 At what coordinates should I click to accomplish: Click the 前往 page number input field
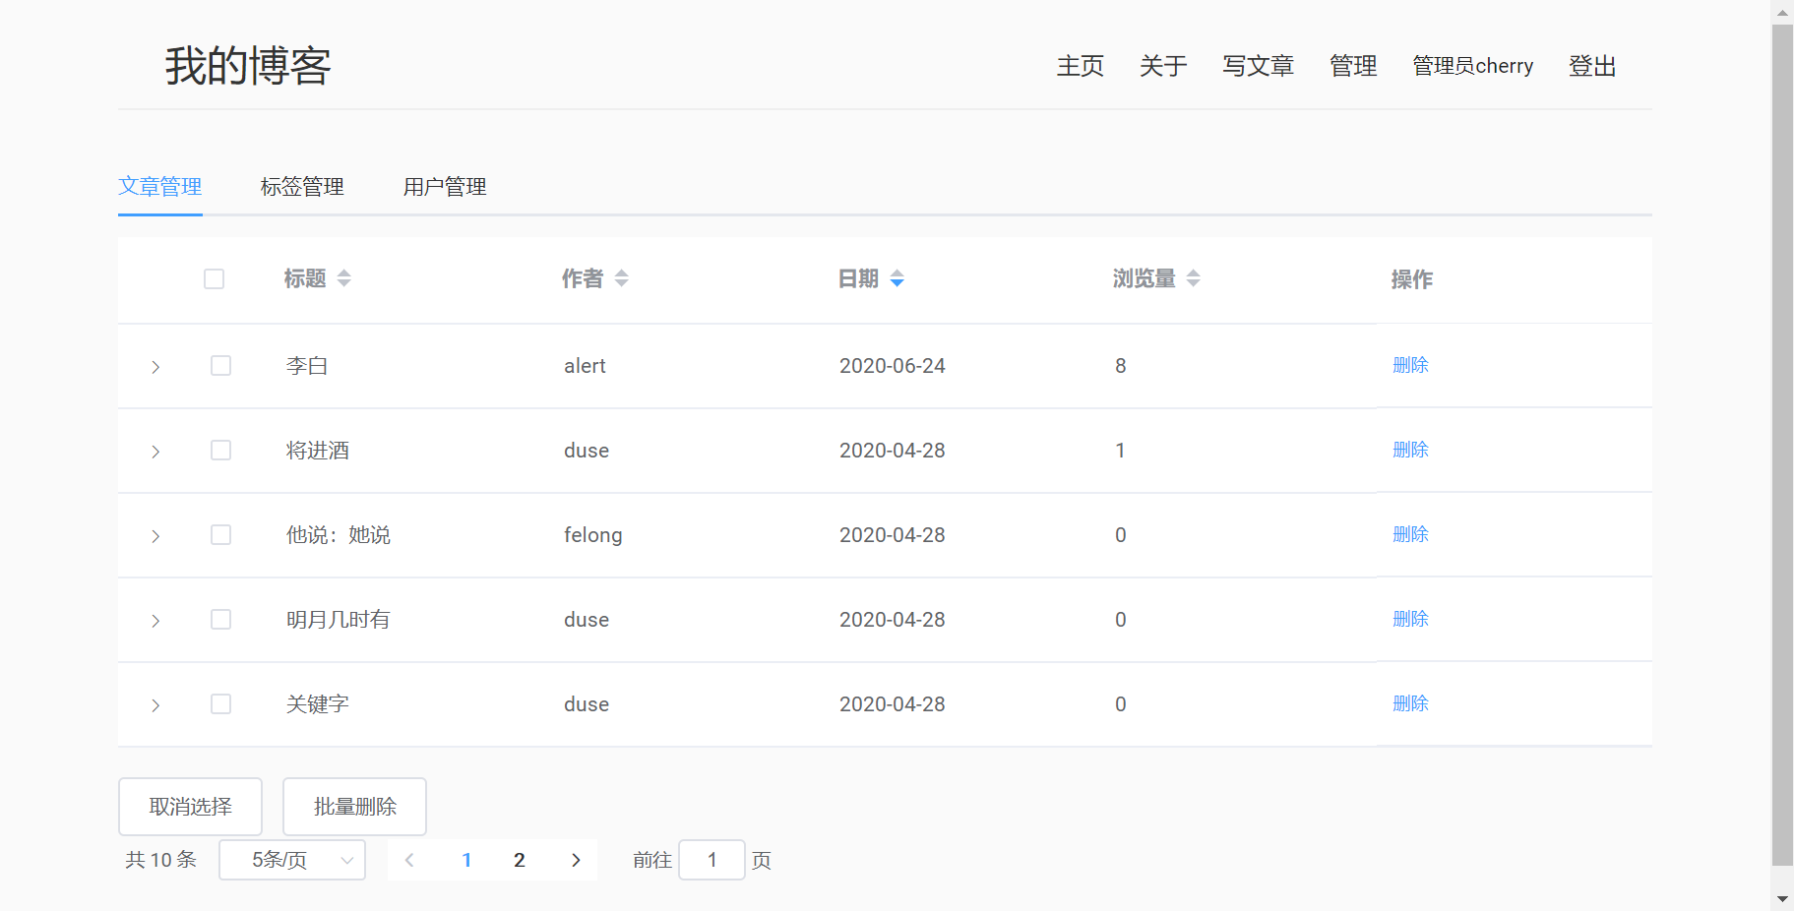coord(711,860)
